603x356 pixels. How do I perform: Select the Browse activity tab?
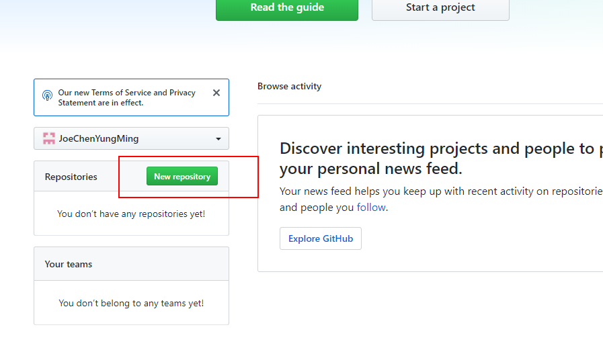[x=289, y=86]
